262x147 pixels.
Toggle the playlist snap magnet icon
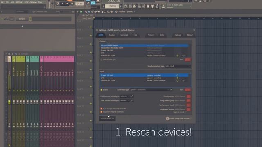coord(81,12)
